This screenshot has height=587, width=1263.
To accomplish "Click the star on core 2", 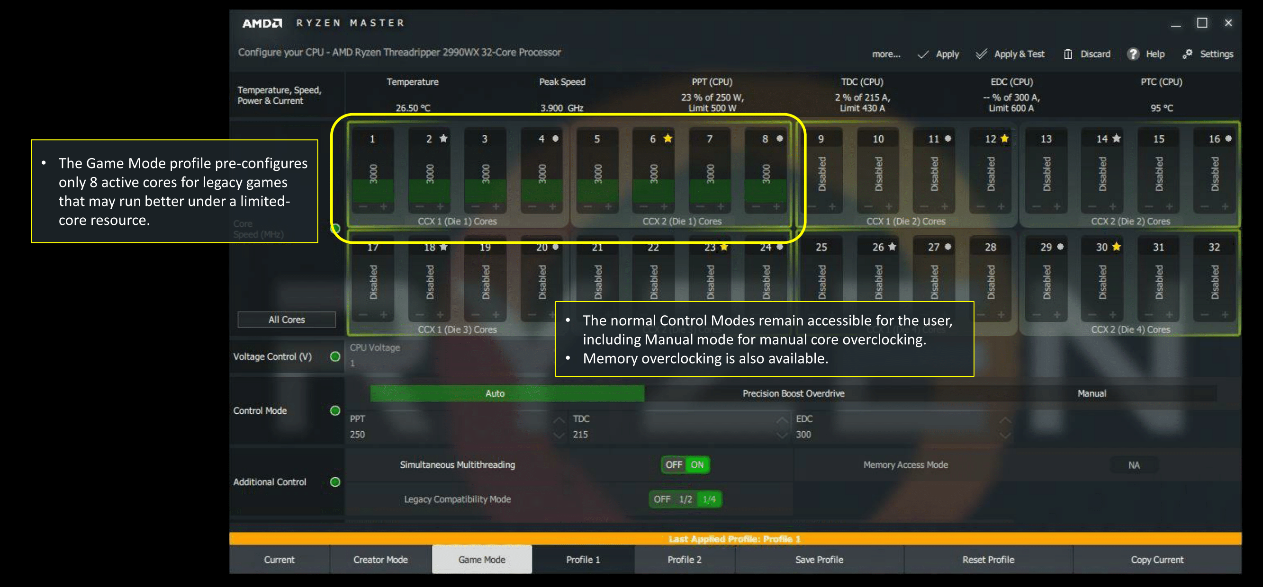I will [443, 138].
